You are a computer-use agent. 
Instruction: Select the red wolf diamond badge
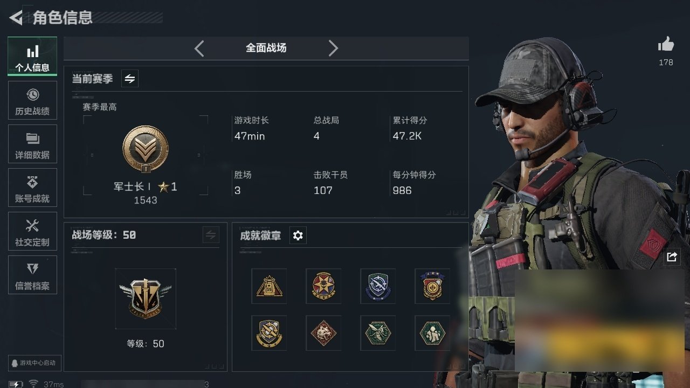pos(323,333)
